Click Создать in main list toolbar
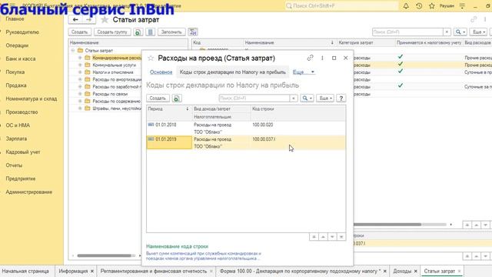The image size is (492, 277). 79,32
